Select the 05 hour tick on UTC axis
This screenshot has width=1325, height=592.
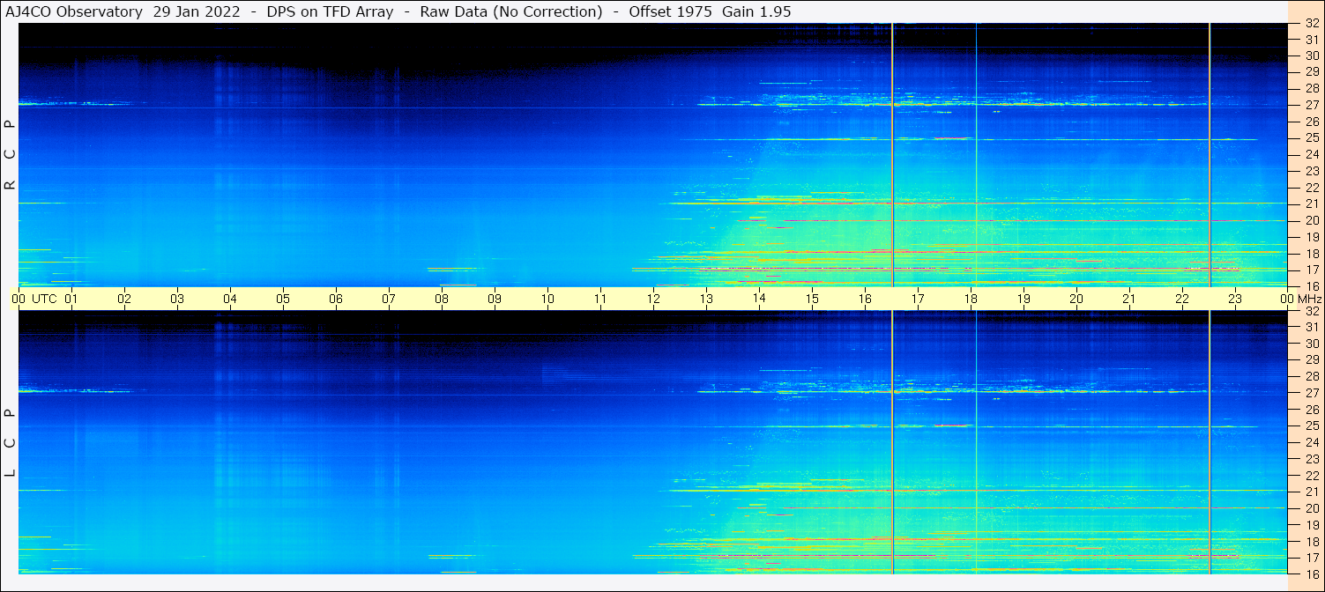tap(283, 299)
